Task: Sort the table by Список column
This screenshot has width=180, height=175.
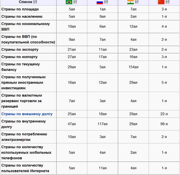Action: 35,2
